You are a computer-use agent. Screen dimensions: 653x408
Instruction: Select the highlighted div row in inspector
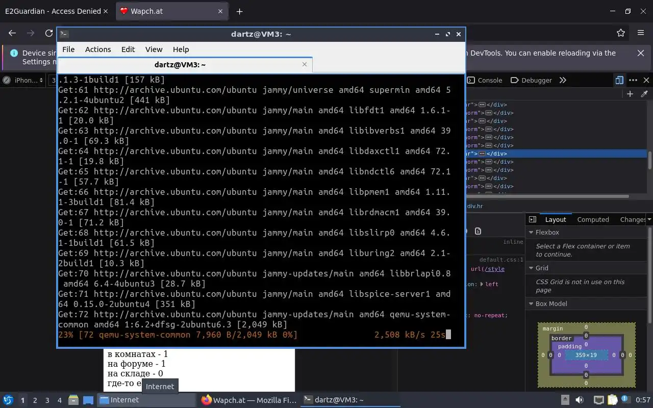[x=556, y=154]
